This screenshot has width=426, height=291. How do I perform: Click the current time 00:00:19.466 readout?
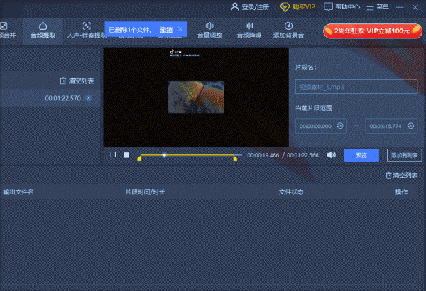pos(263,155)
